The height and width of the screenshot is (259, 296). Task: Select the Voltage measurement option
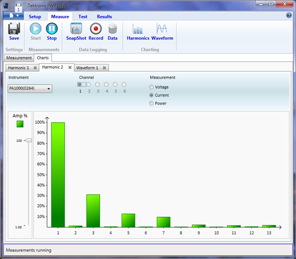pos(152,87)
